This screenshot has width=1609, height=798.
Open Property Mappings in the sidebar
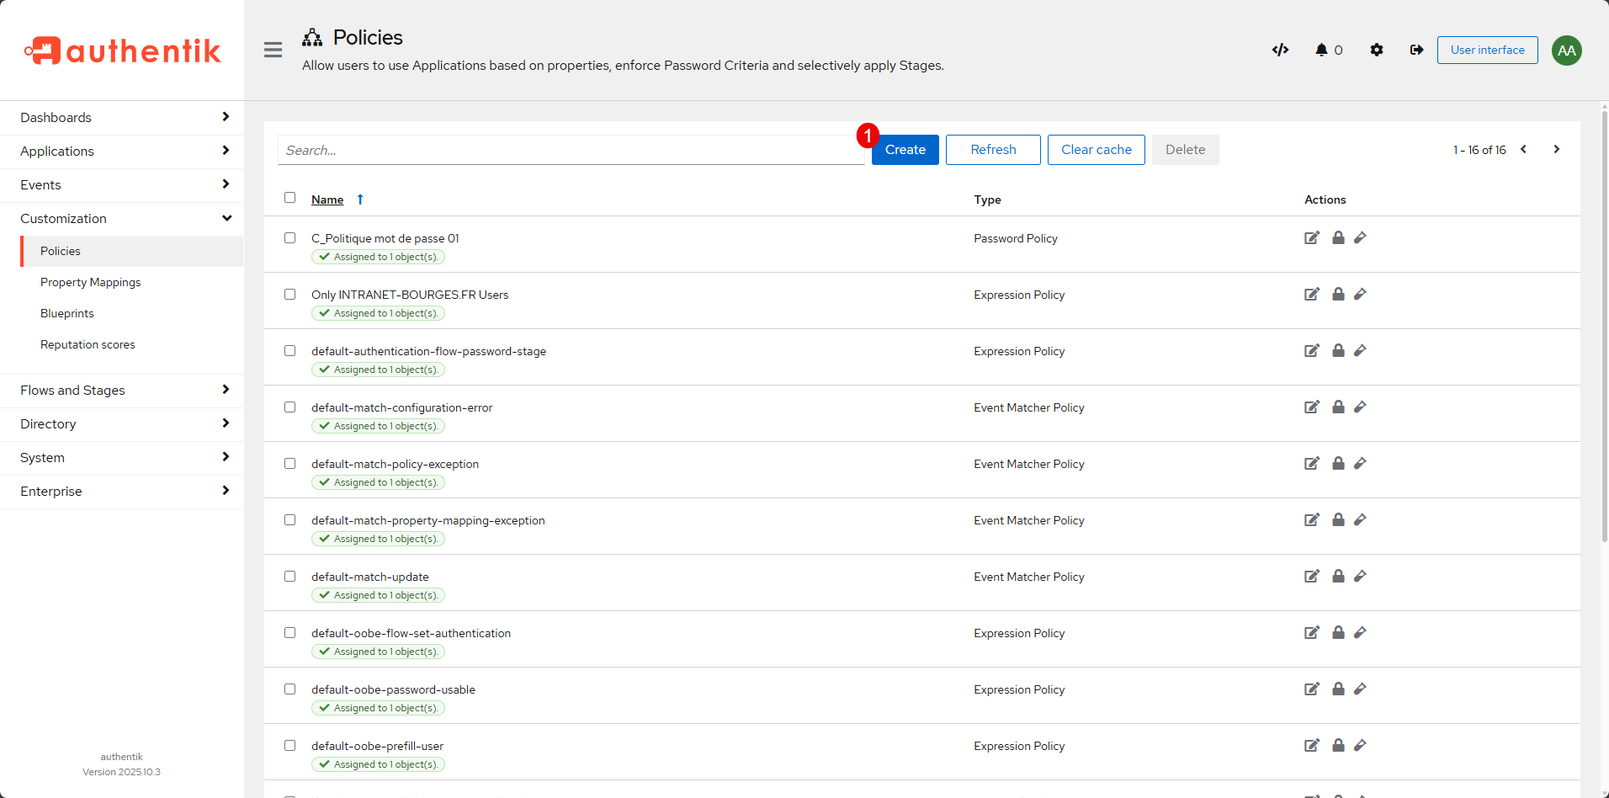pos(91,283)
